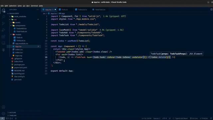This screenshot has height=120, width=213.
Task: Click the Spaces: 2 indentation setting
Action: [157, 118]
